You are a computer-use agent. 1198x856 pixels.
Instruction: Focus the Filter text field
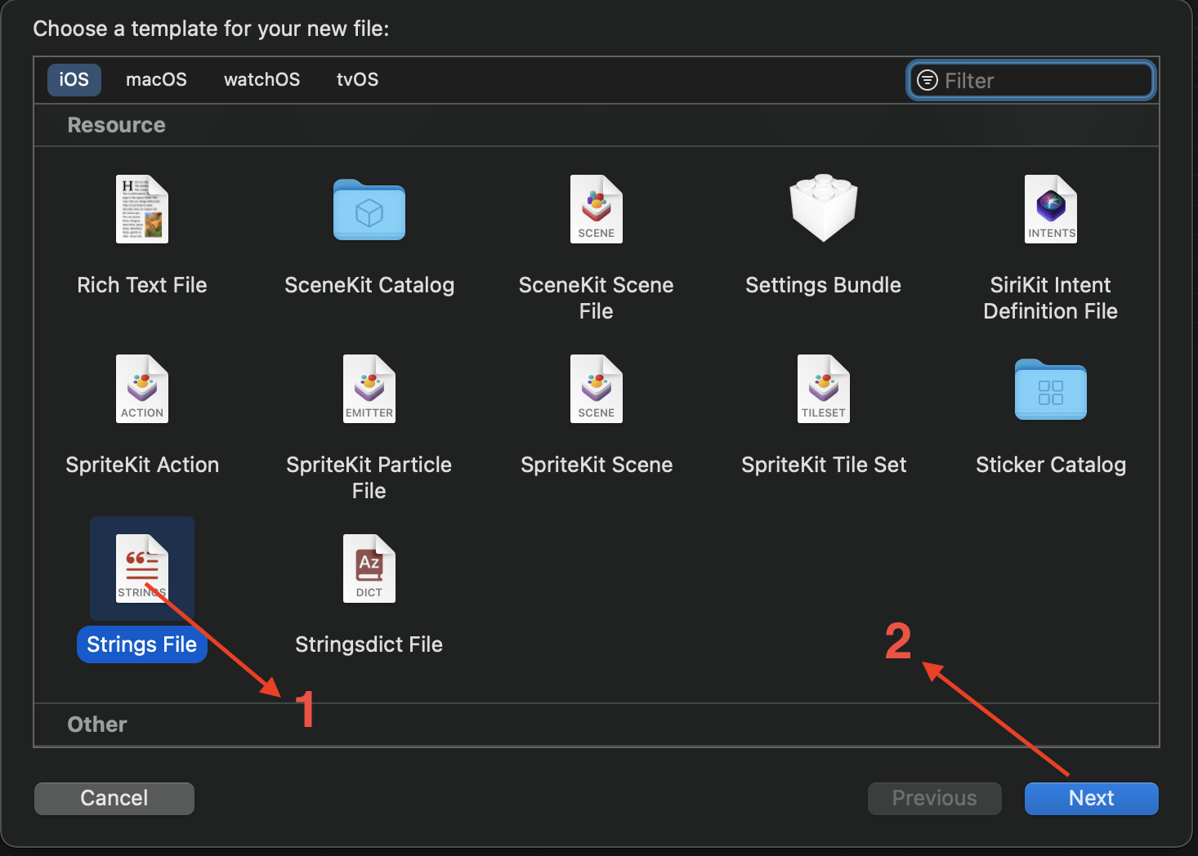pos(1031,80)
